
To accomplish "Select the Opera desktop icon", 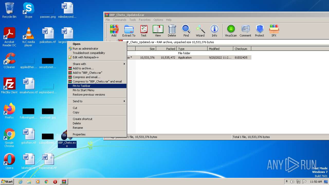I will pyautogui.click(x=9, y=161).
